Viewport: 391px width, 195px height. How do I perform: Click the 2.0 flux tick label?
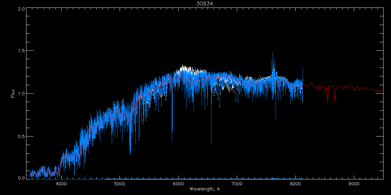22,9
